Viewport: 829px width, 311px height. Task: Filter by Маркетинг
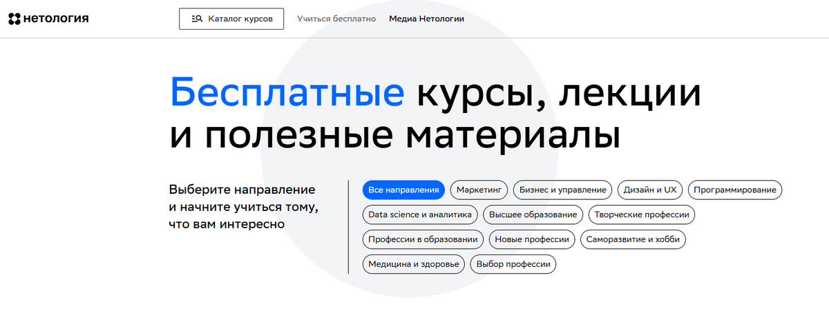pyautogui.click(x=479, y=190)
